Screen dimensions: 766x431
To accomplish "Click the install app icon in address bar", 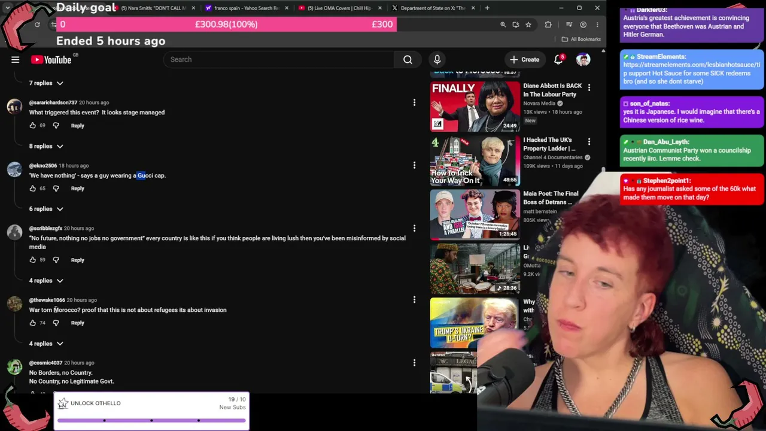I will 515,25.
